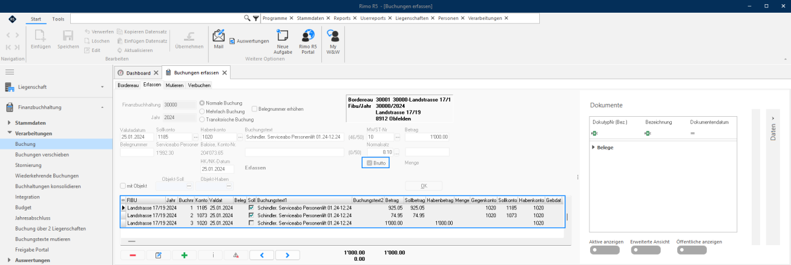791x265 pixels.
Task: Click the blue next-arrow button
Action: [287, 255]
